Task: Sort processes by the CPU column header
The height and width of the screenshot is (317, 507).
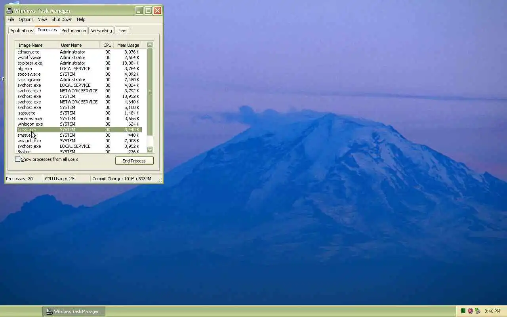Action: [x=107, y=45]
